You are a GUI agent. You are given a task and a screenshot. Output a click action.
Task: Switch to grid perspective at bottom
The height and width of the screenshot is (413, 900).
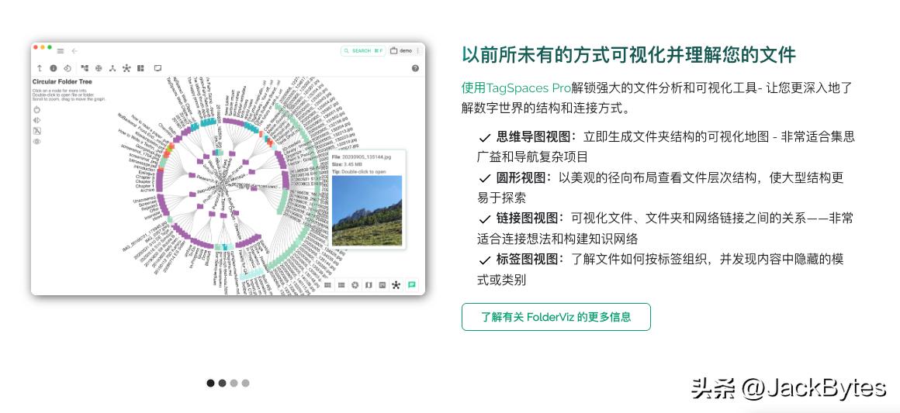pos(327,284)
